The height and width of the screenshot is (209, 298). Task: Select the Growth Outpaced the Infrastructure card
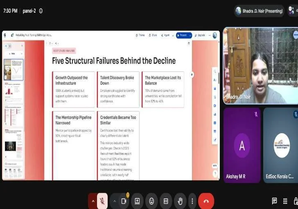pyautogui.click(x=73, y=89)
